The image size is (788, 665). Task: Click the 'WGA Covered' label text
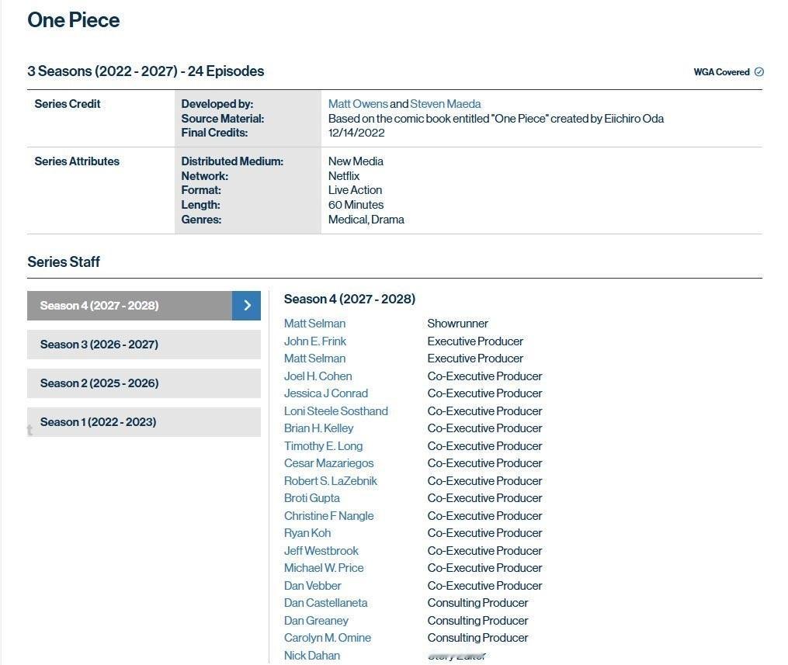pyautogui.click(x=722, y=72)
